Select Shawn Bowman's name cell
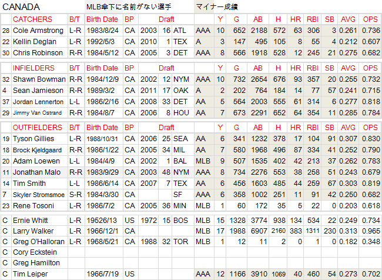The width and height of the screenshot is (382, 280). point(39,79)
